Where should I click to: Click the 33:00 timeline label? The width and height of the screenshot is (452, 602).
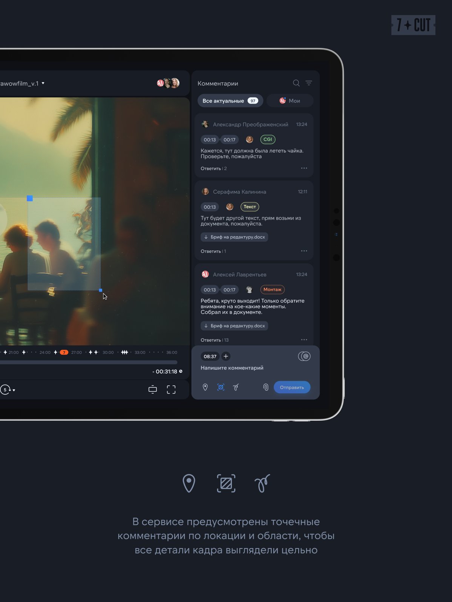[x=140, y=353]
